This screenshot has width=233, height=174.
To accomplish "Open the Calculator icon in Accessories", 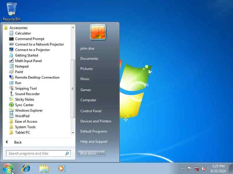I will (x=11, y=33).
